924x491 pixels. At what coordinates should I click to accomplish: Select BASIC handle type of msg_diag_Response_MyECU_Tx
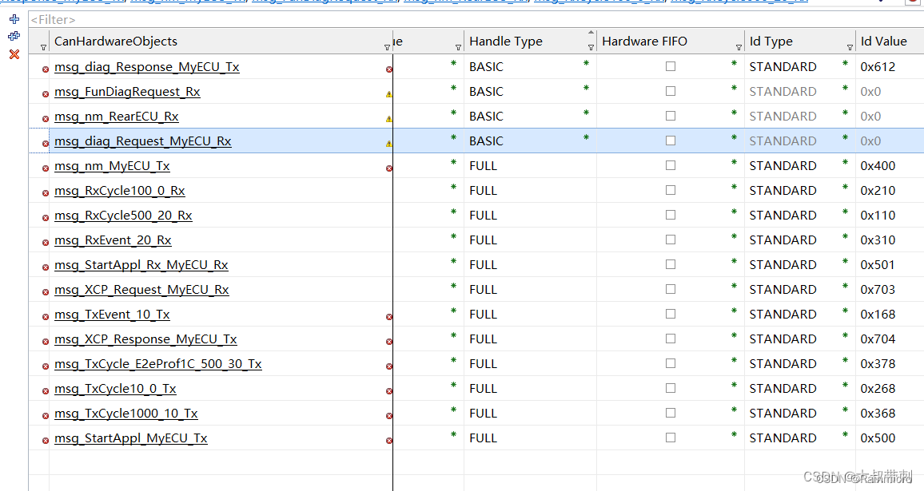486,67
